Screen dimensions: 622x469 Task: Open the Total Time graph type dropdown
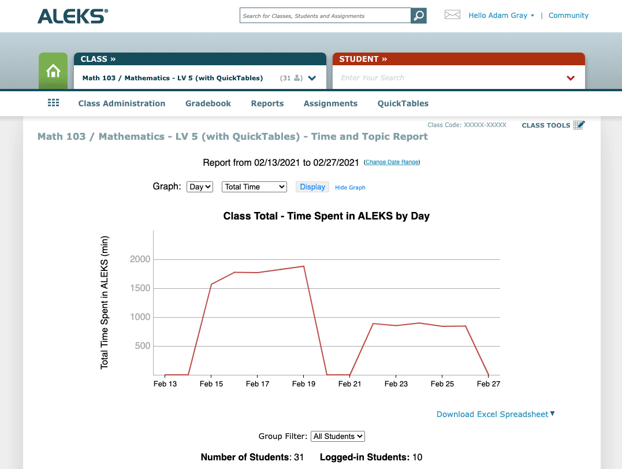254,187
